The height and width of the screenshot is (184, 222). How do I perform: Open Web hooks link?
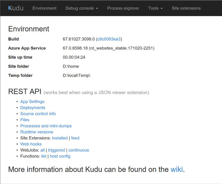coord(31,144)
